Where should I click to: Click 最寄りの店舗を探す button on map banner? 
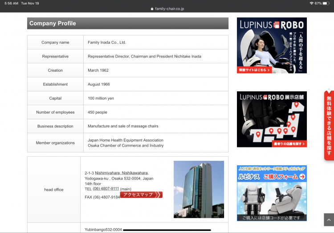pos(289,144)
